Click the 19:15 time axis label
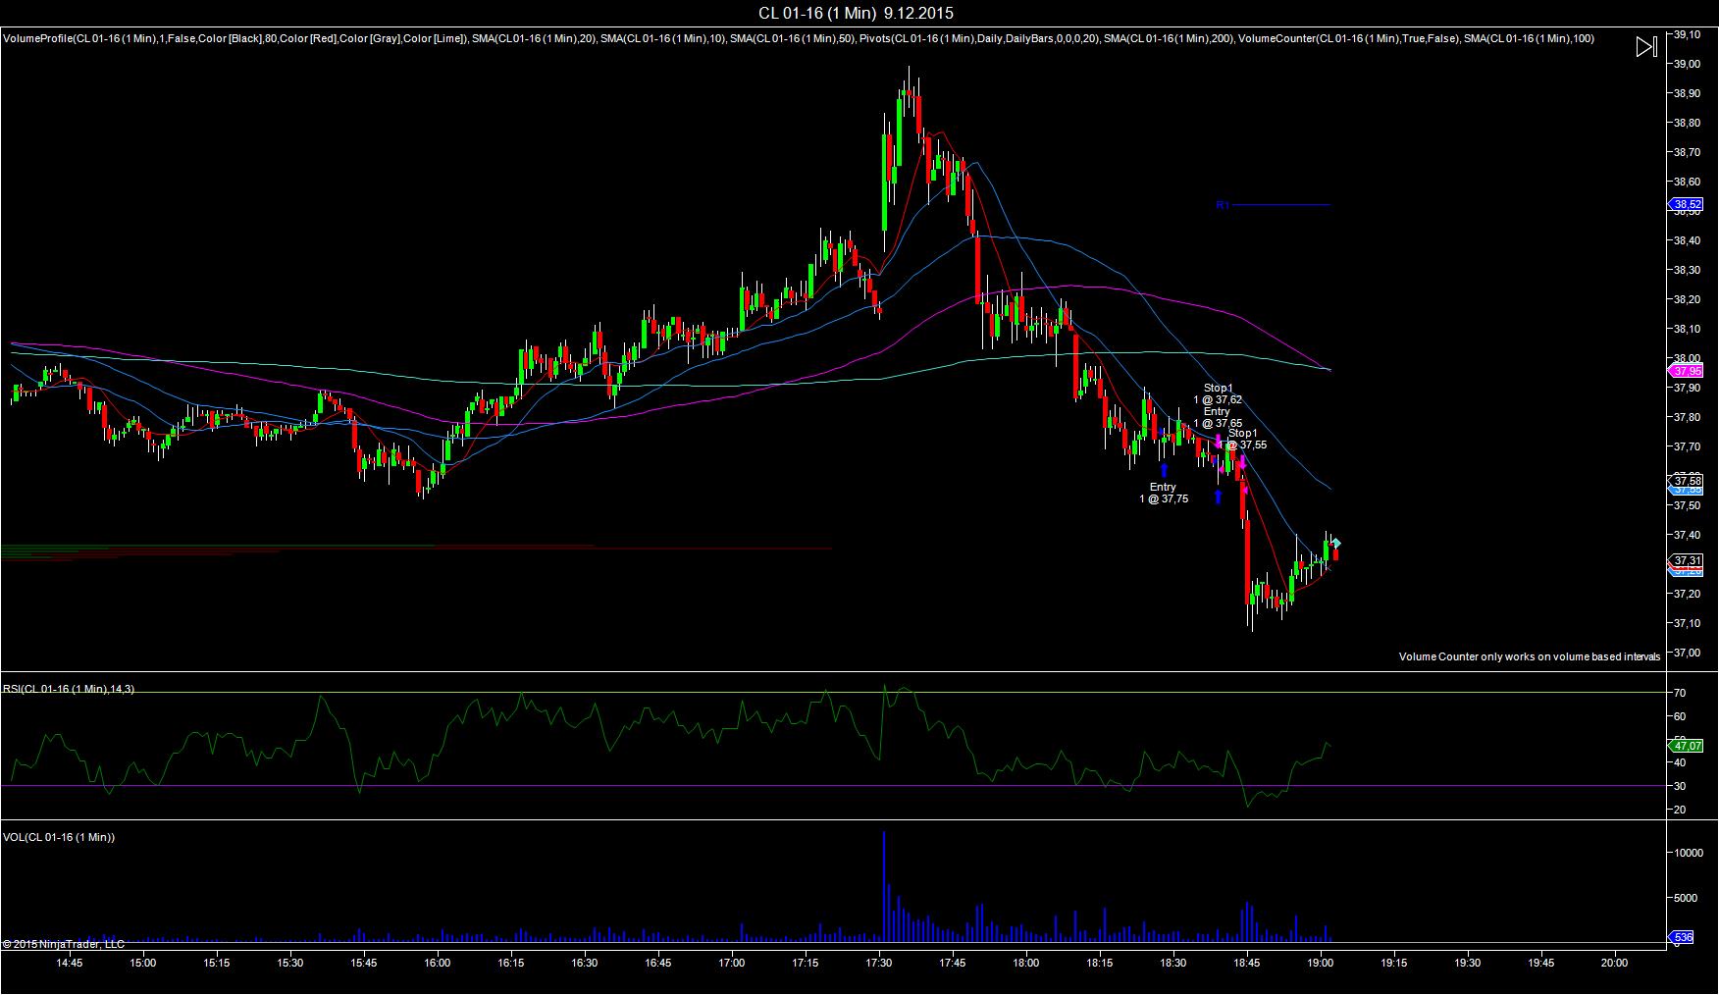 (x=1394, y=963)
